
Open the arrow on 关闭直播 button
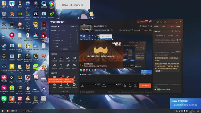pos(149,86)
